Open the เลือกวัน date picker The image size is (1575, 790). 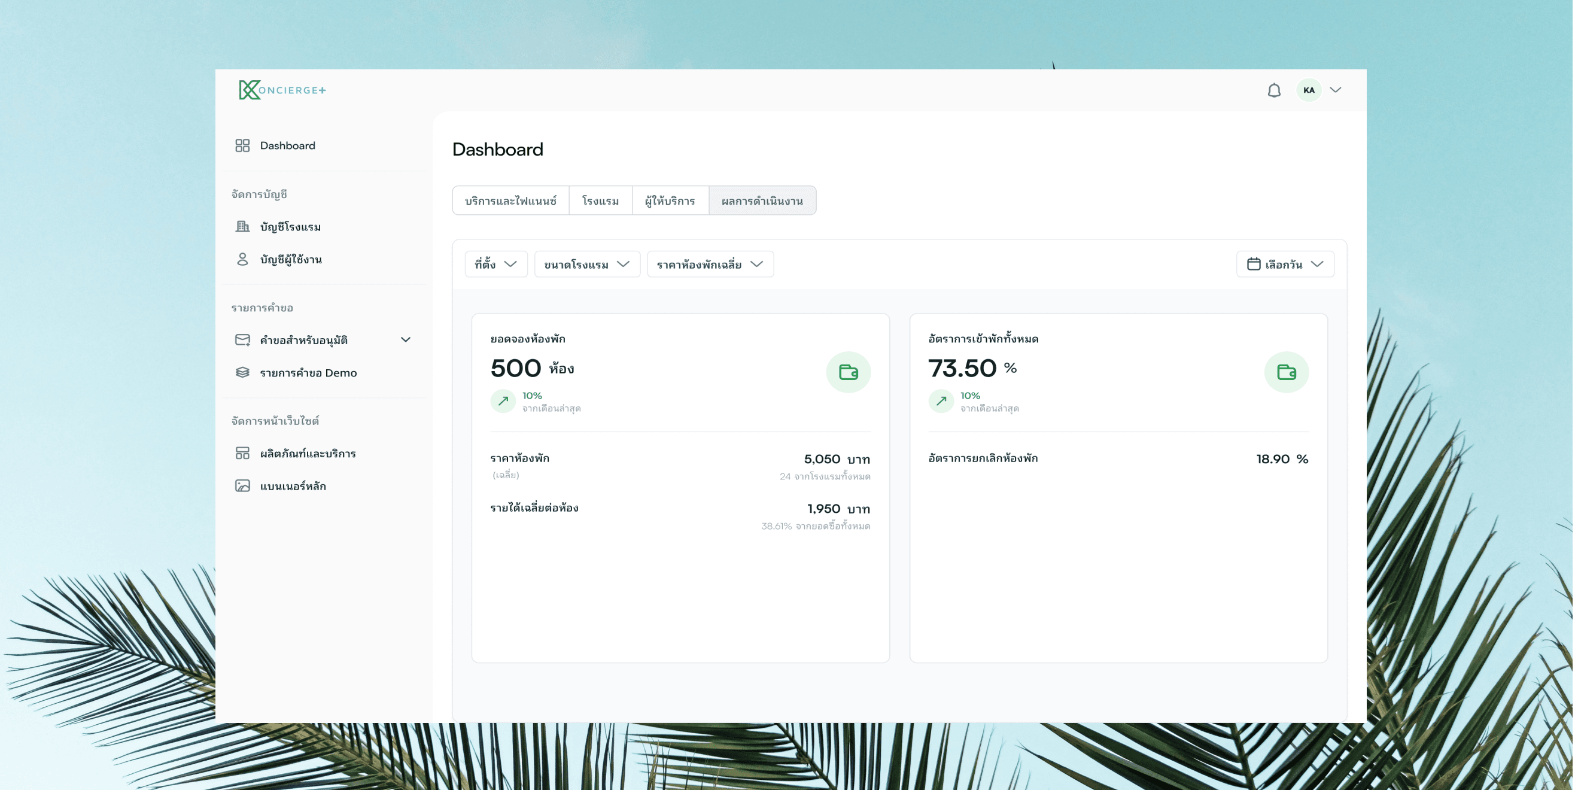pyautogui.click(x=1285, y=264)
